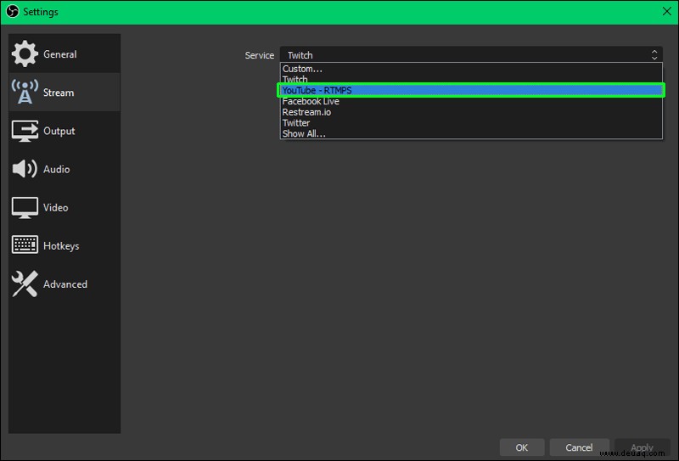The image size is (679, 461).
Task: Switch to the General tab label
Action: coord(59,54)
